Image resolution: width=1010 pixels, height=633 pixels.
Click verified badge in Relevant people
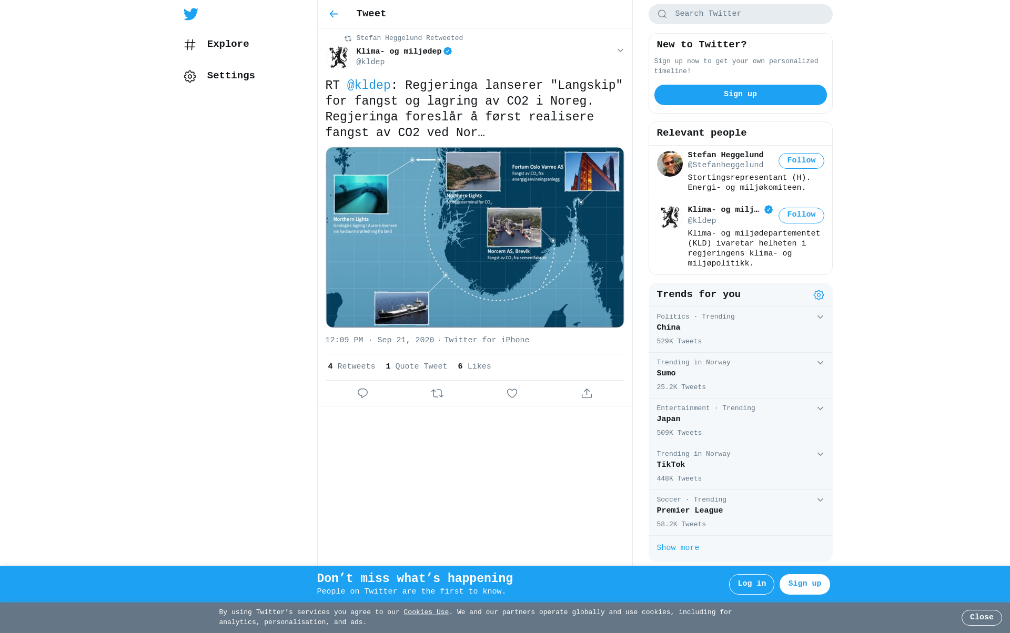(x=769, y=210)
